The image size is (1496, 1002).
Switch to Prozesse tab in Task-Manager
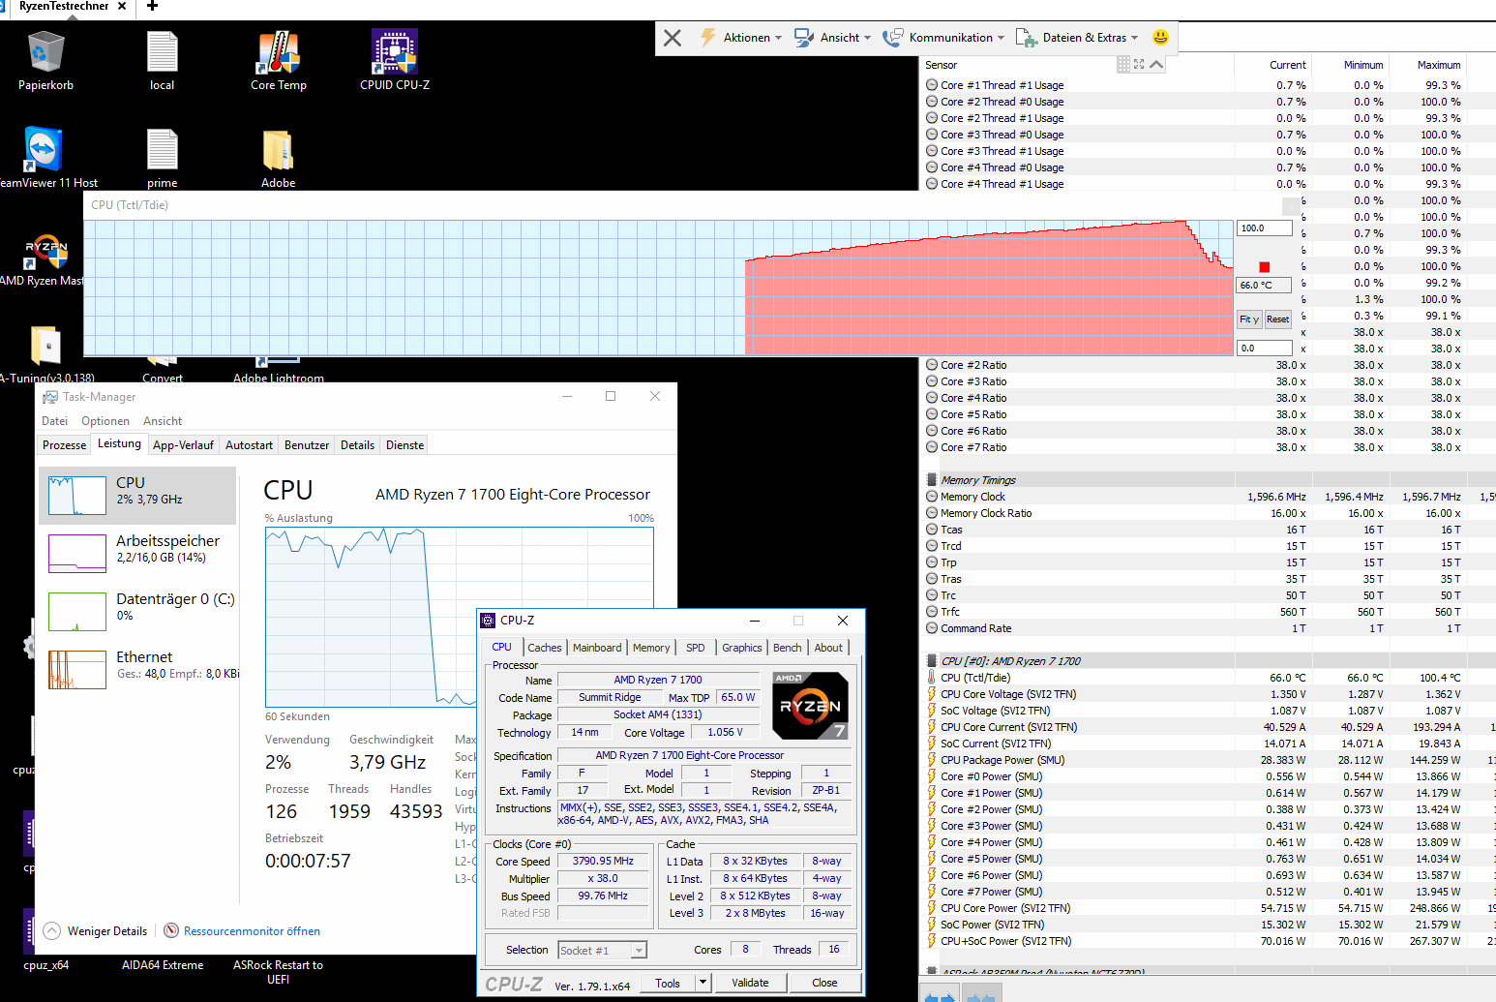(x=65, y=445)
